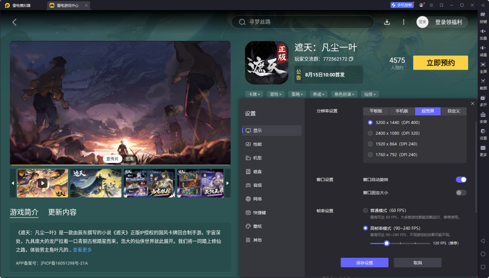Go back using the back arrow
489x278 pixels.
click(x=14, y=22)
